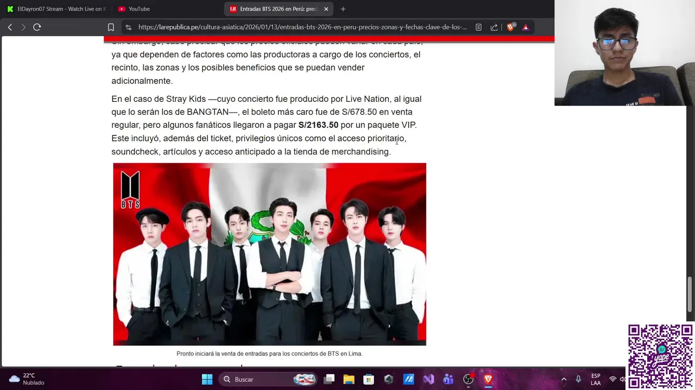The width and height of the screenshot is (695, 390).
Task: Open the weather widget showing 22°C Nublado
Action: coord(27,379)
